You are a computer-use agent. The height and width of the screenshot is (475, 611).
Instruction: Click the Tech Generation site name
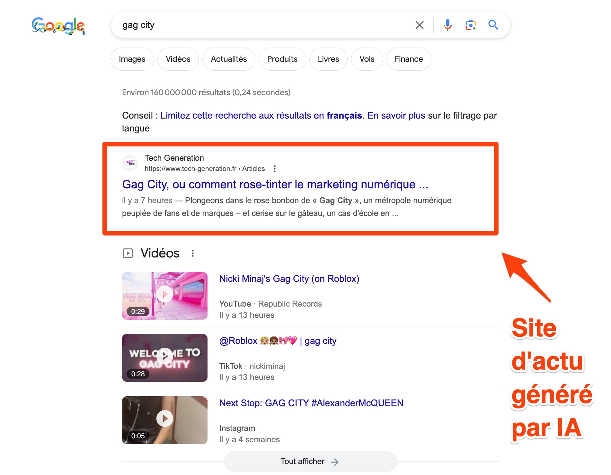pos(174,158)
